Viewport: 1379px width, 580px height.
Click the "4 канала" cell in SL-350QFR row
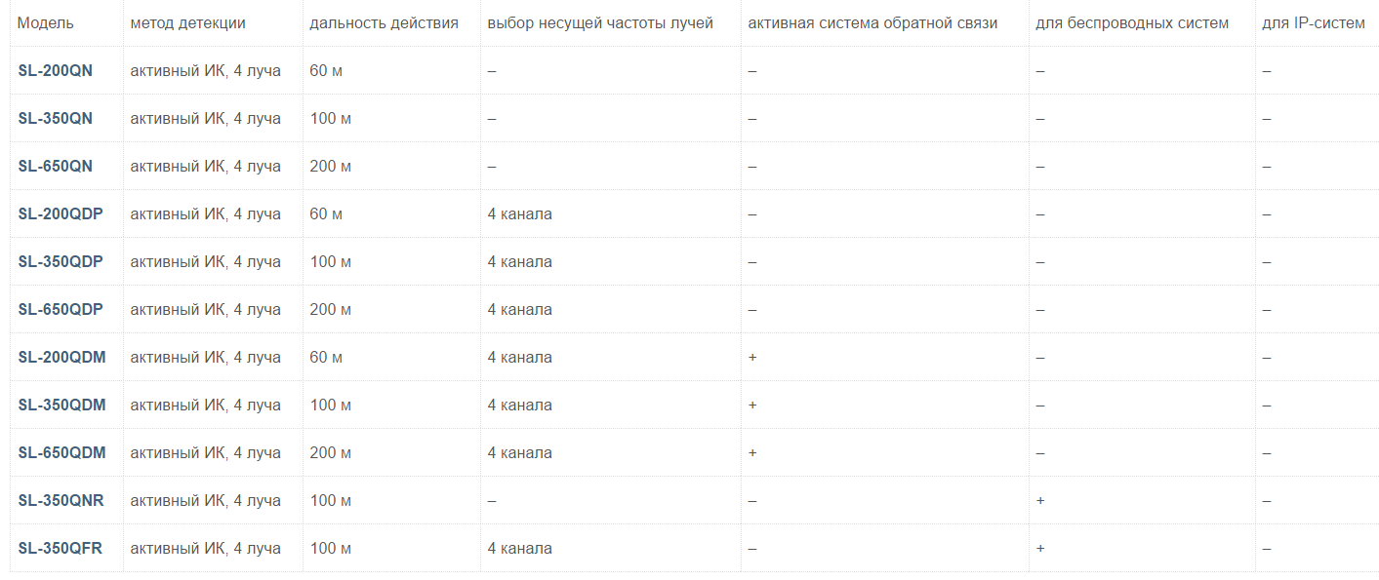tap(519, 548)
